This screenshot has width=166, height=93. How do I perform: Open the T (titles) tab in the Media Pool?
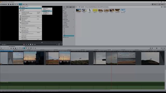[x=67, y=7]
